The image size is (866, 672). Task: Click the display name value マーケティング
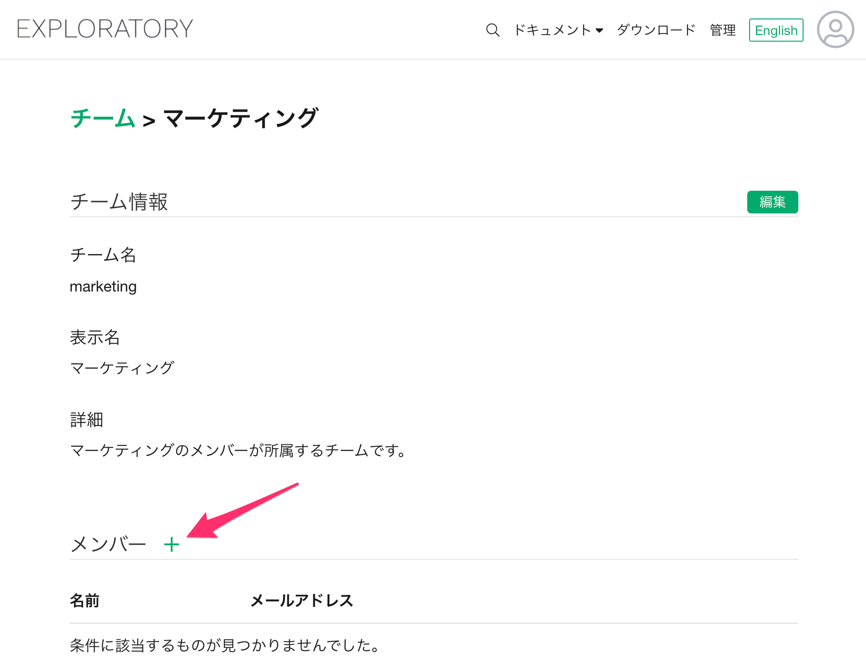122,368
